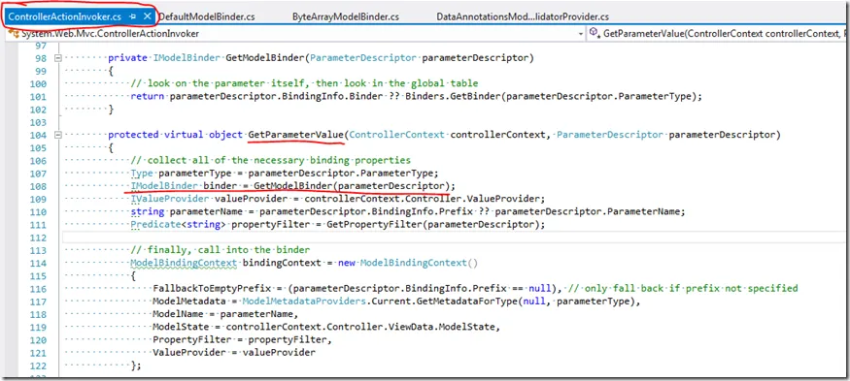
Task: Click the IModelBinder type on line 108
Action: 165,185
